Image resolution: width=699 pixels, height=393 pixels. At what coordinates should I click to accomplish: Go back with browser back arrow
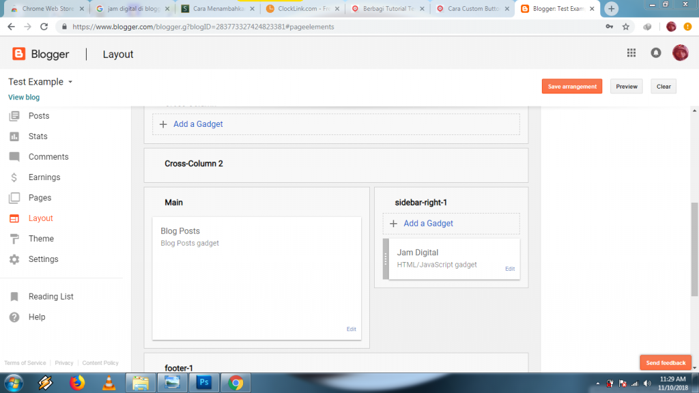click(11, 27)
